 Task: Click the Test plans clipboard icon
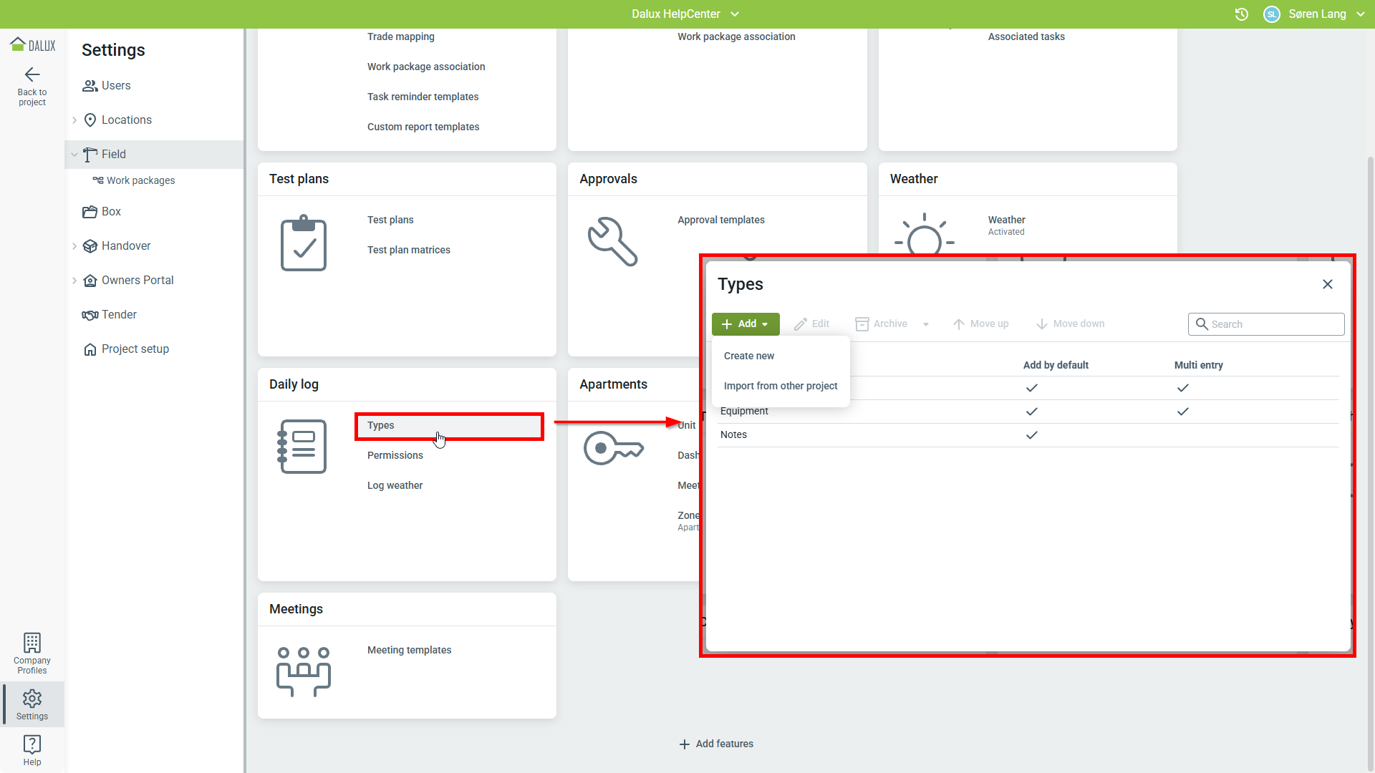tap(303, 243)
